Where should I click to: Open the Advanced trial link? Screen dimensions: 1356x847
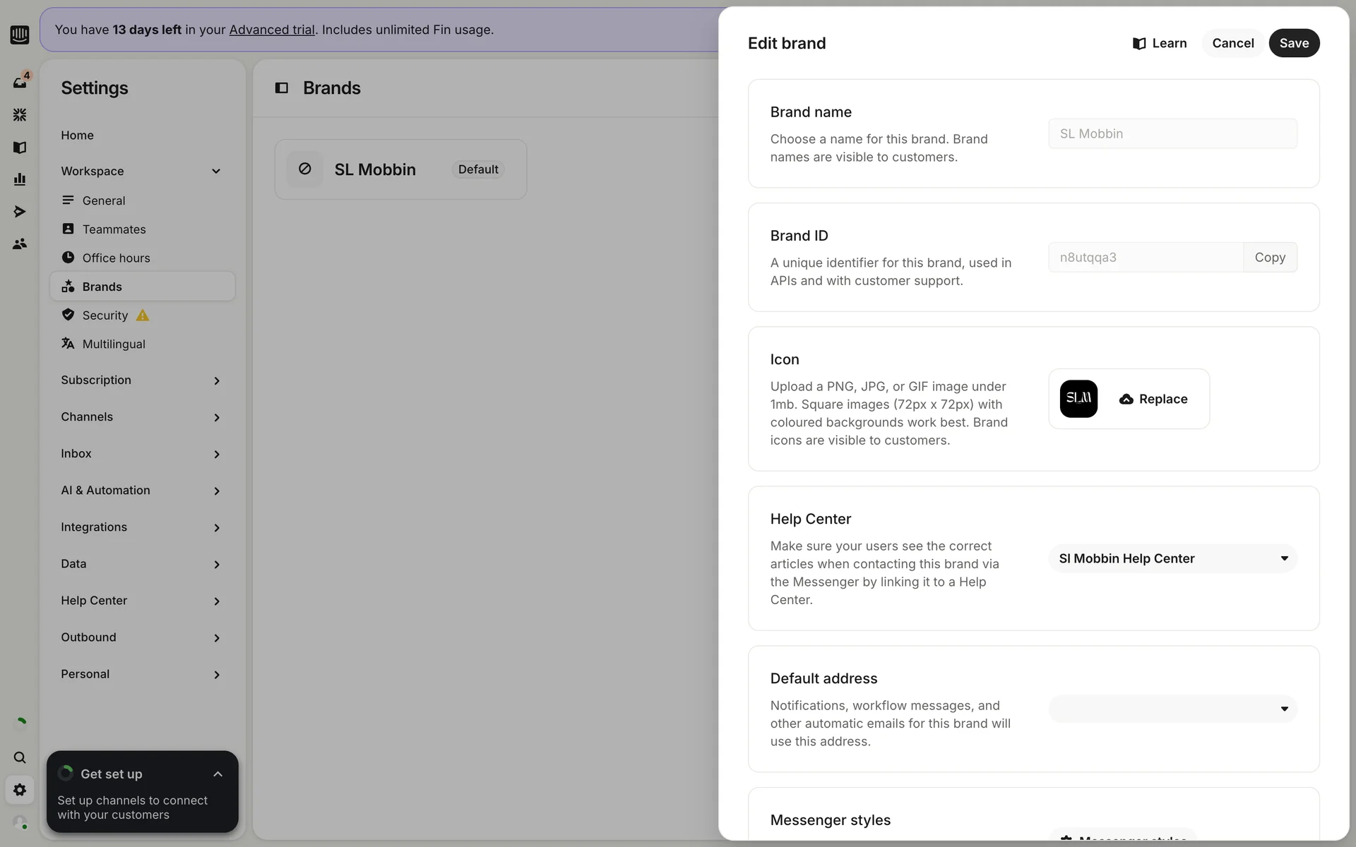[x=272, y=30]
